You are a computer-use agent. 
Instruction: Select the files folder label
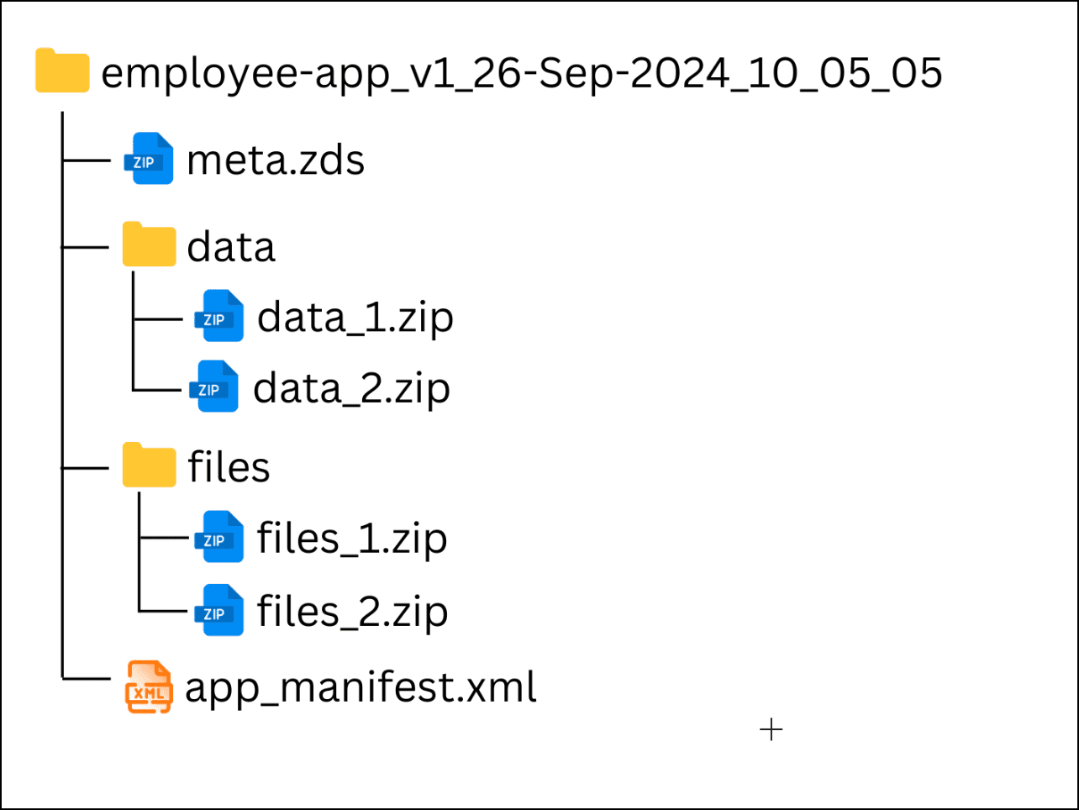[229, 467]
